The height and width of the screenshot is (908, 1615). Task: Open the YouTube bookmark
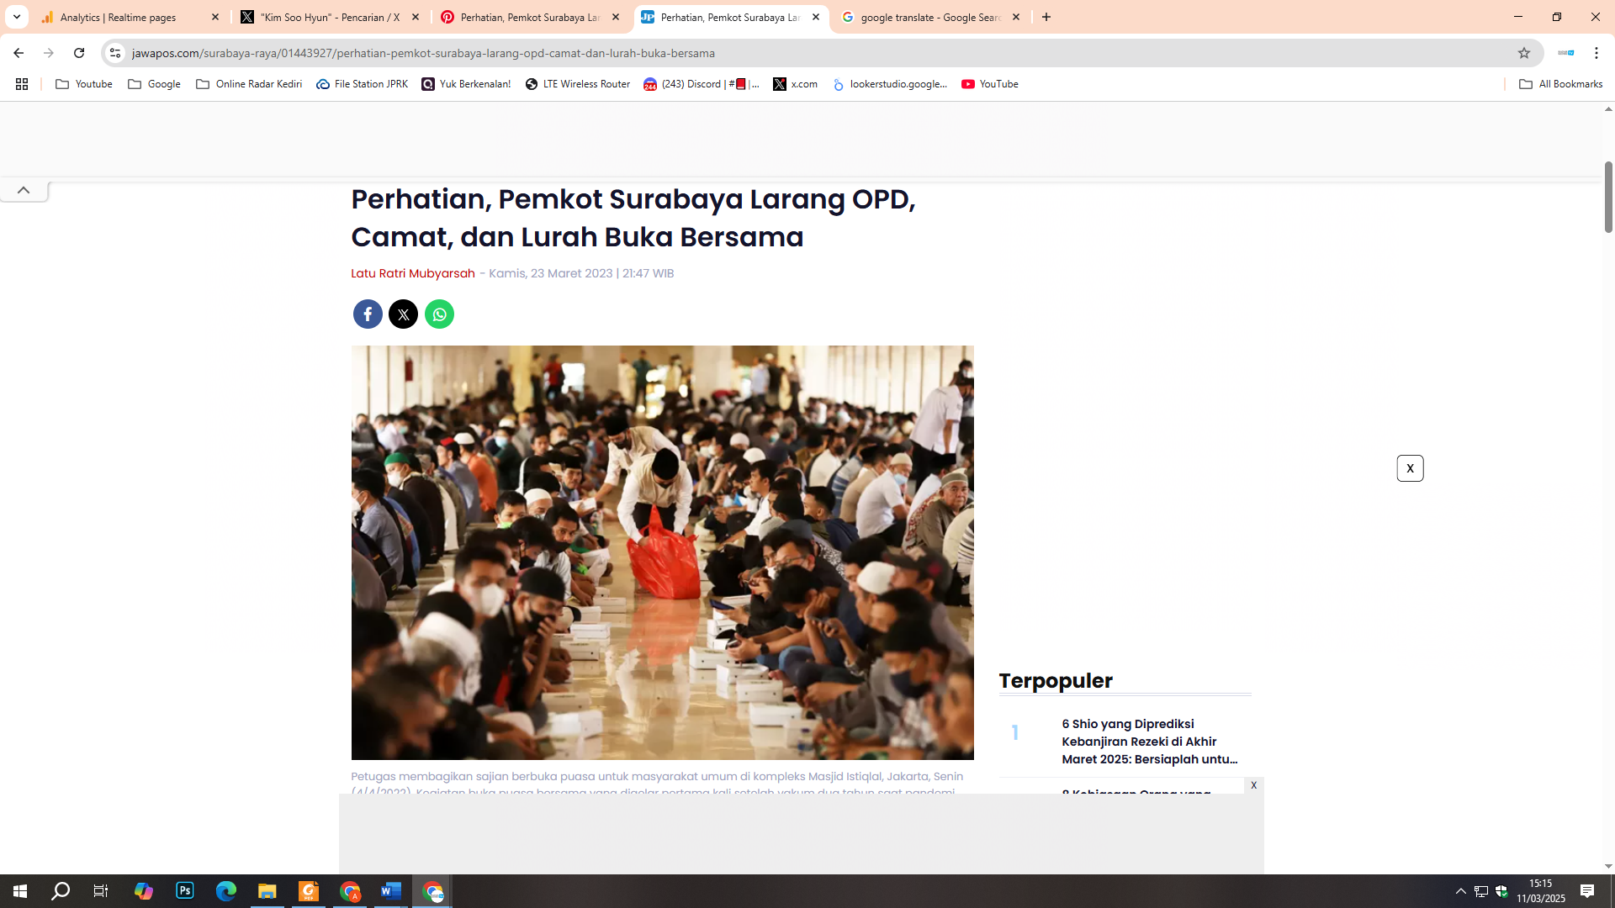[x=990, y=84]
